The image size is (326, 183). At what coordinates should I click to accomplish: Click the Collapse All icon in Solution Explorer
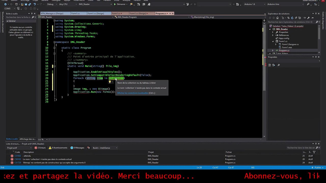tap(295, 18)
